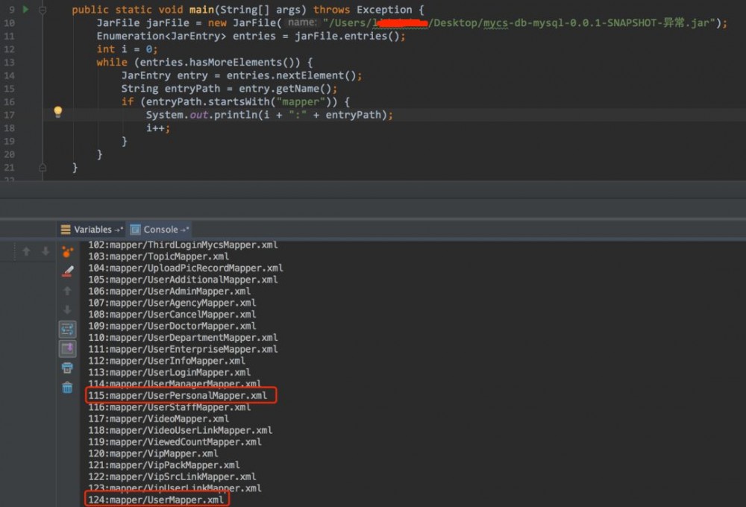Image resolution: width=746 pixels, height=507 pixels.
Task: Toggle the soft-wrap button in console toolbar
Action: click(x=67, y=329)
